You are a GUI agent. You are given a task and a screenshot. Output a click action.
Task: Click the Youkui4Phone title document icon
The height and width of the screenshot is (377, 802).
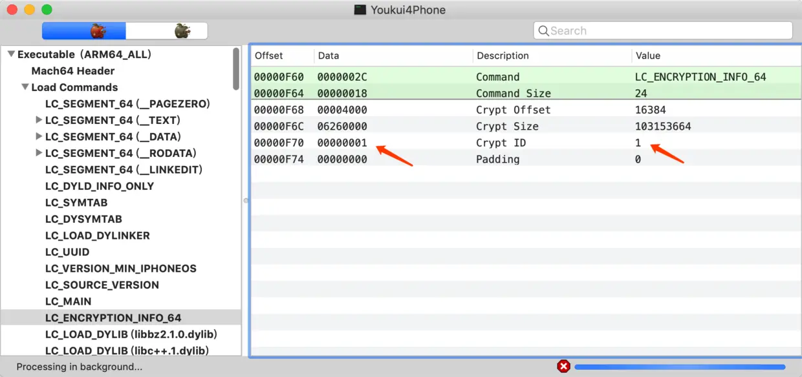tap(360, 10)
